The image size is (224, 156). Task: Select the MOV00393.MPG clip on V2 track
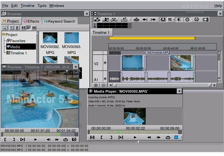click(133, 63)
